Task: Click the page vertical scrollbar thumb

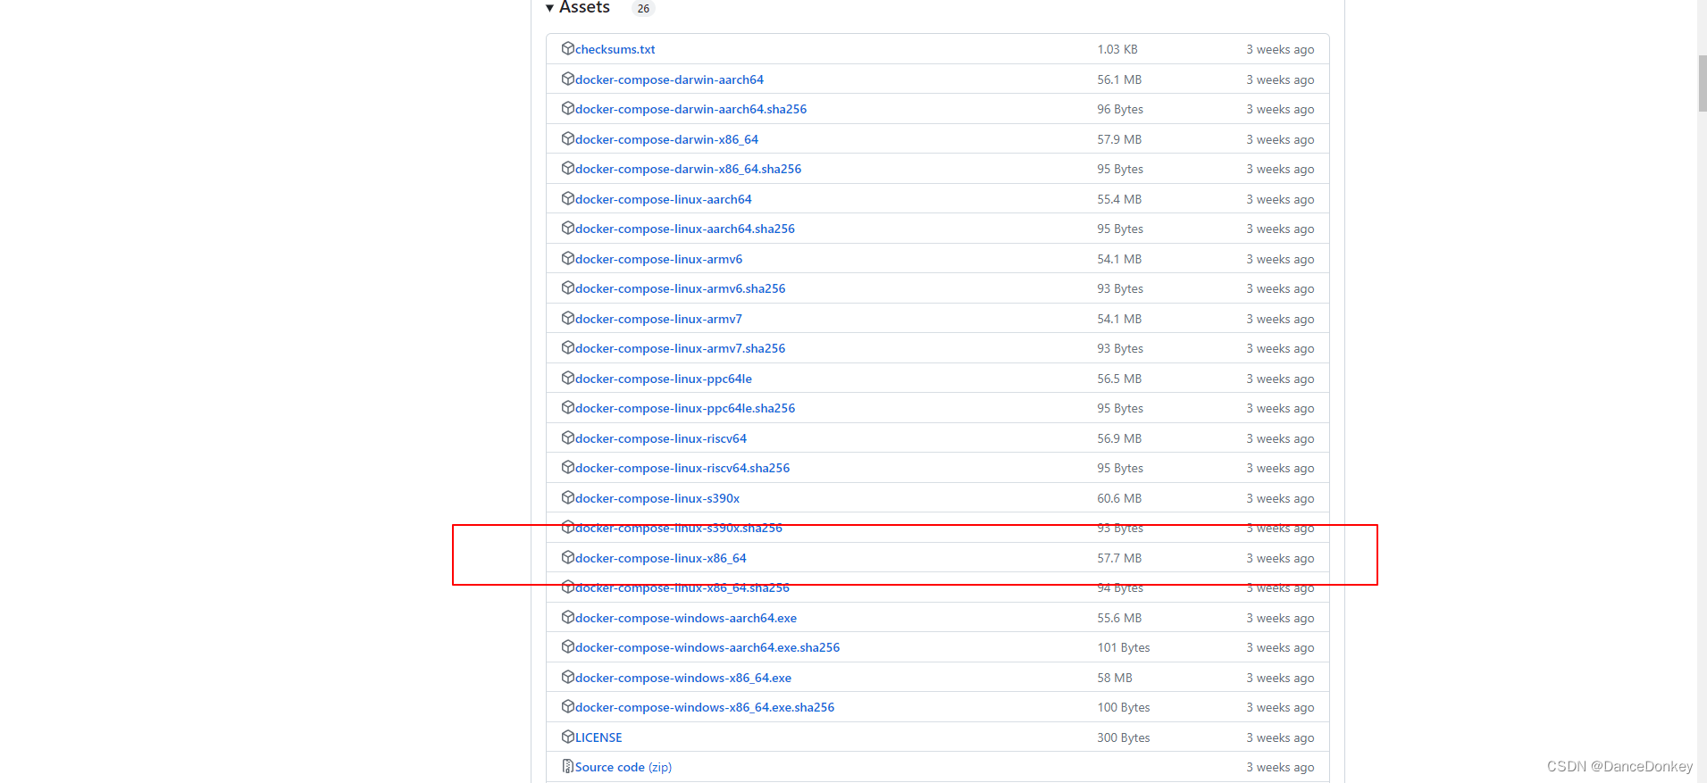Action: 1703,83
